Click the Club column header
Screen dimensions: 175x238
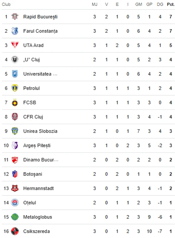point(6,4)
